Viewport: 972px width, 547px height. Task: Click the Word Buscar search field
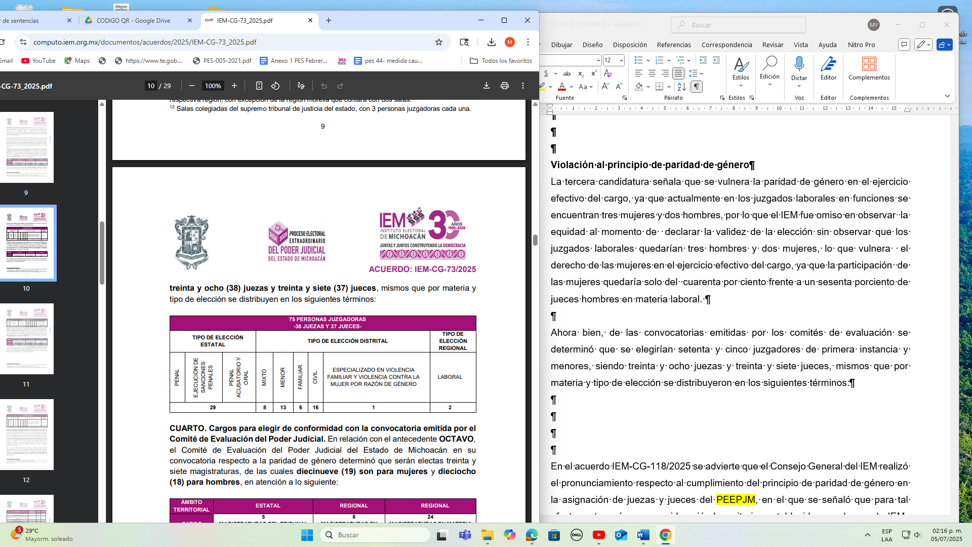(738, 25)
